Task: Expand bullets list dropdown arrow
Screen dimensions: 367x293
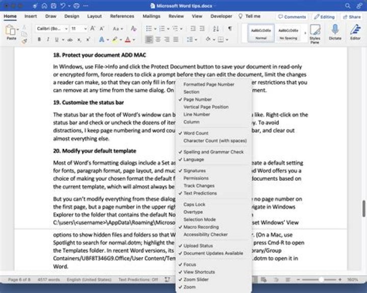Action: [x=155, y=29]
